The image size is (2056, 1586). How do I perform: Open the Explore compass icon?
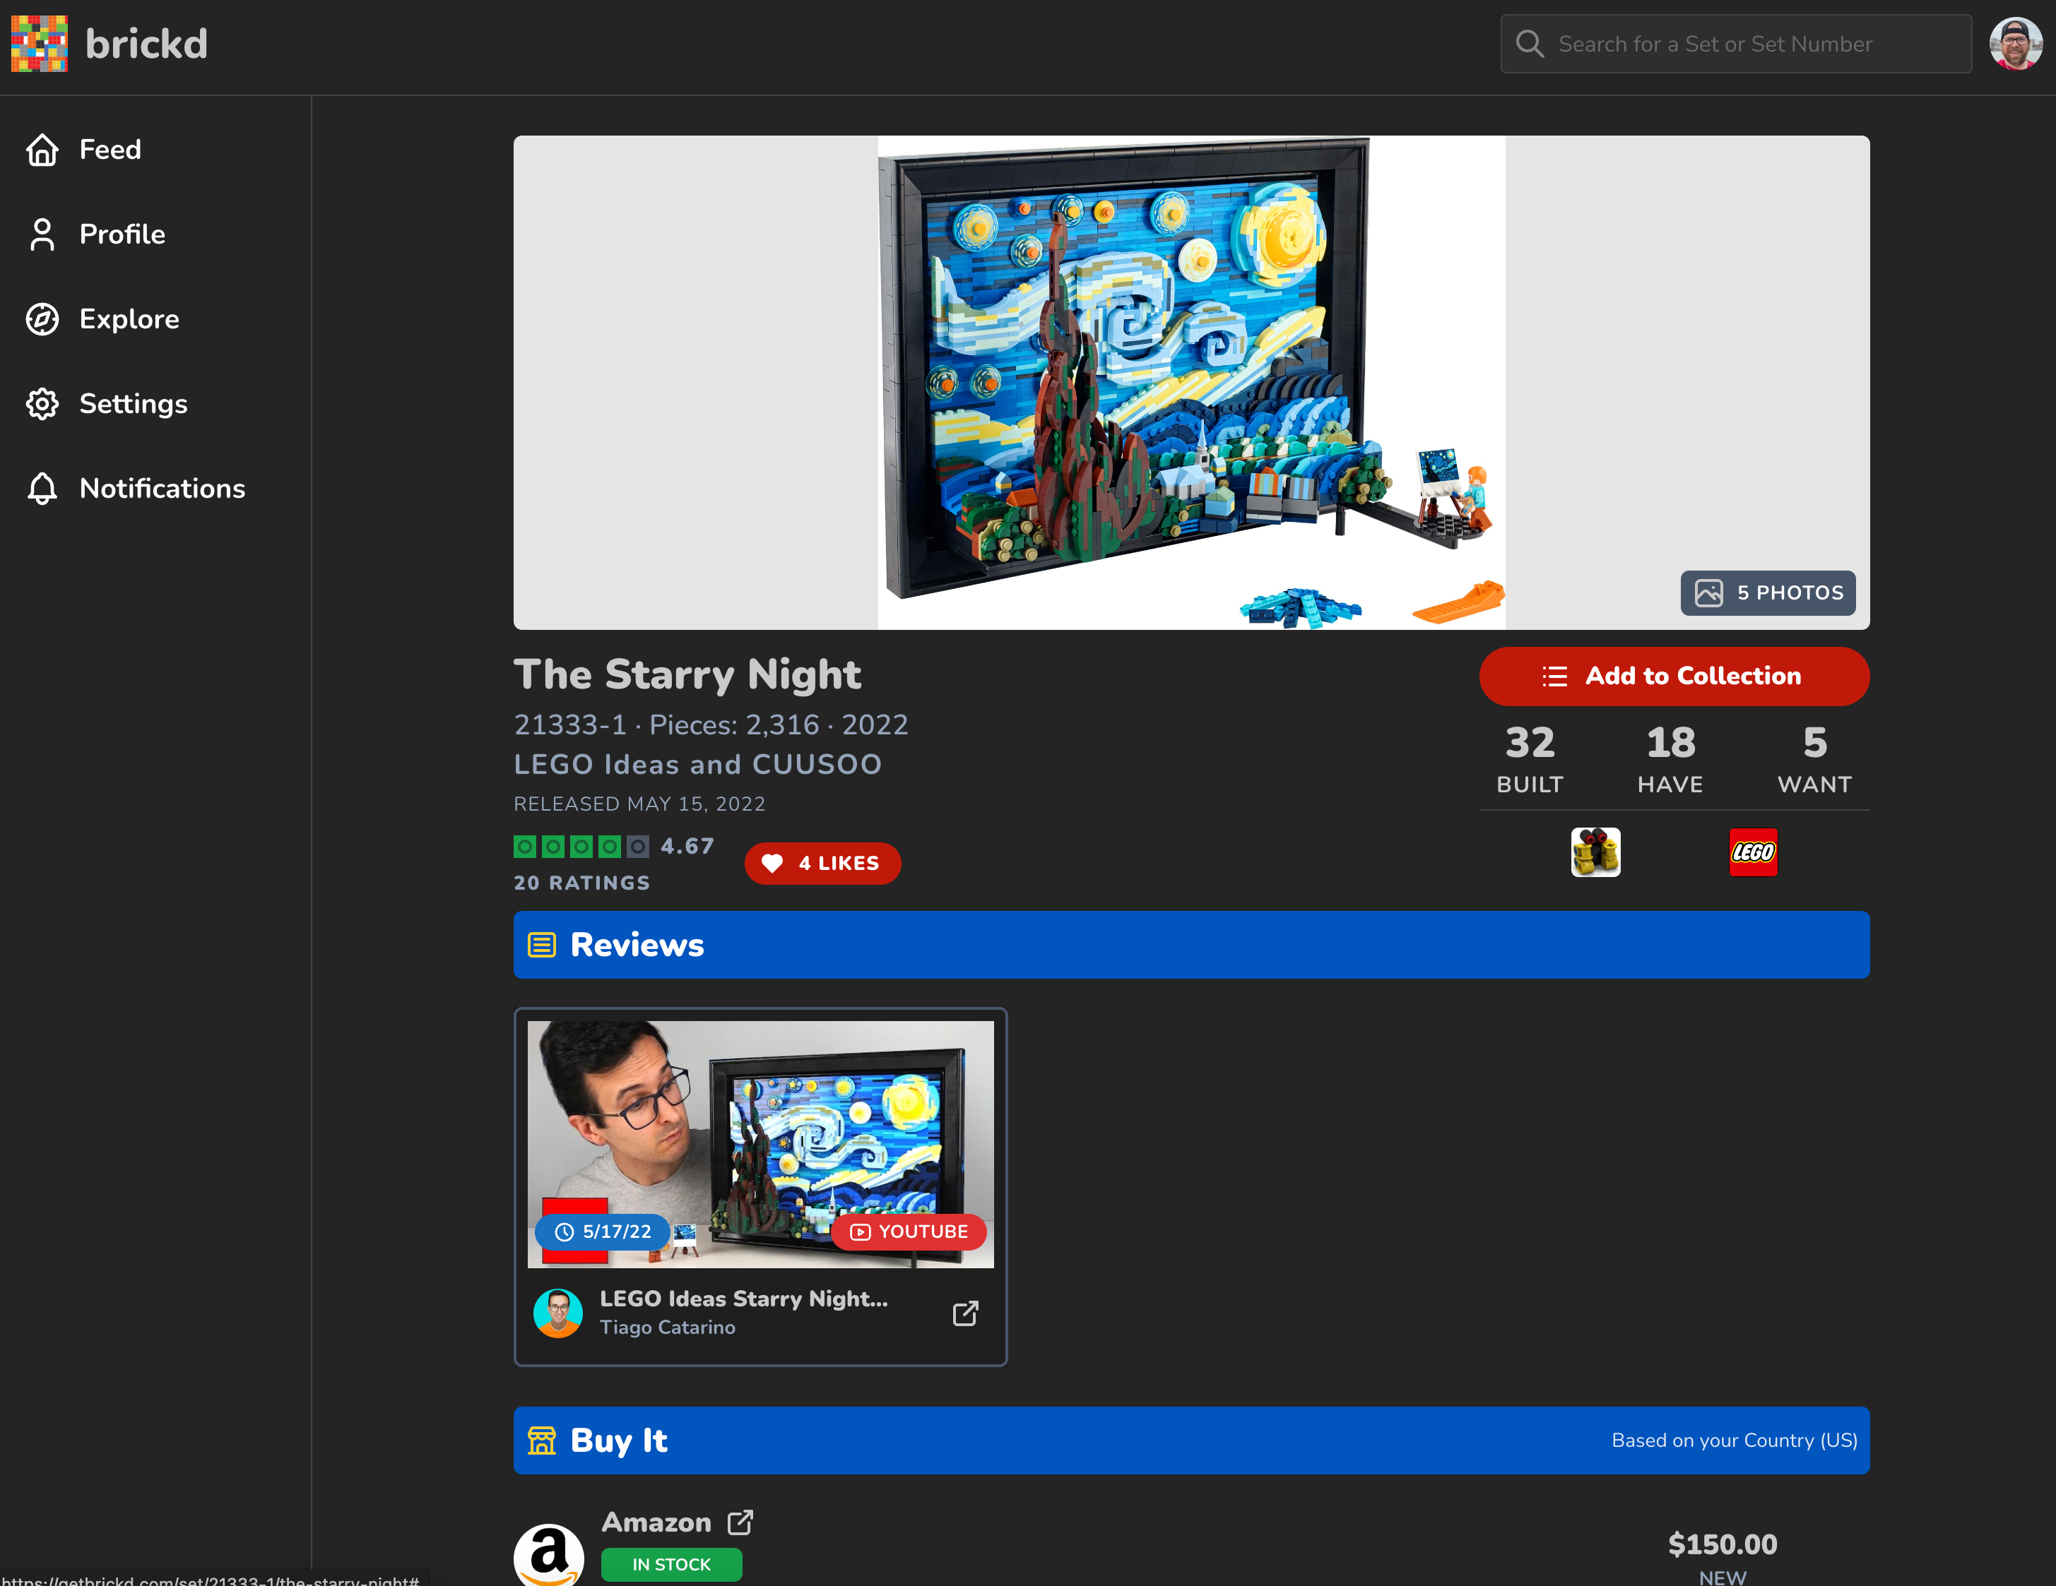[x=42, y=319]
